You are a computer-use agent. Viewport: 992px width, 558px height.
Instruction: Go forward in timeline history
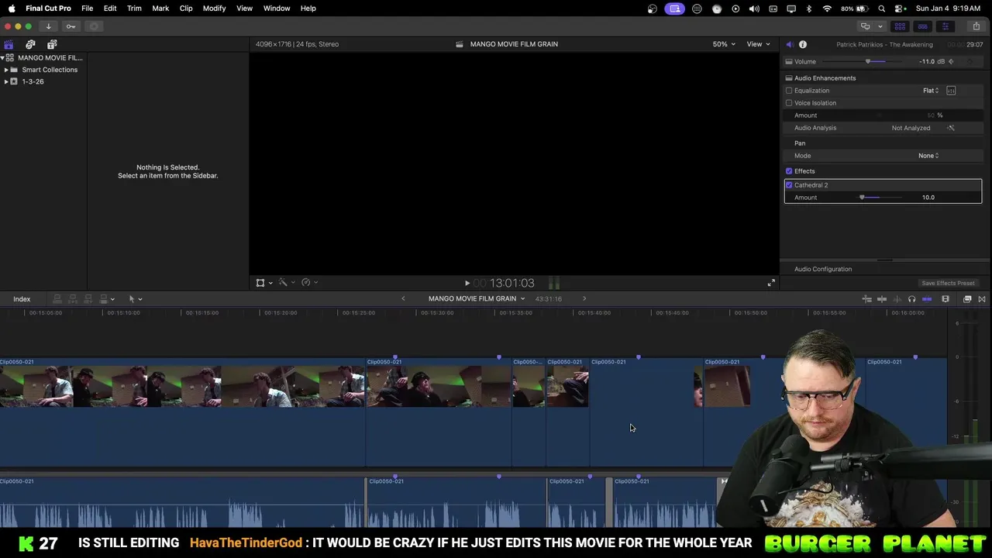(584, 299)
